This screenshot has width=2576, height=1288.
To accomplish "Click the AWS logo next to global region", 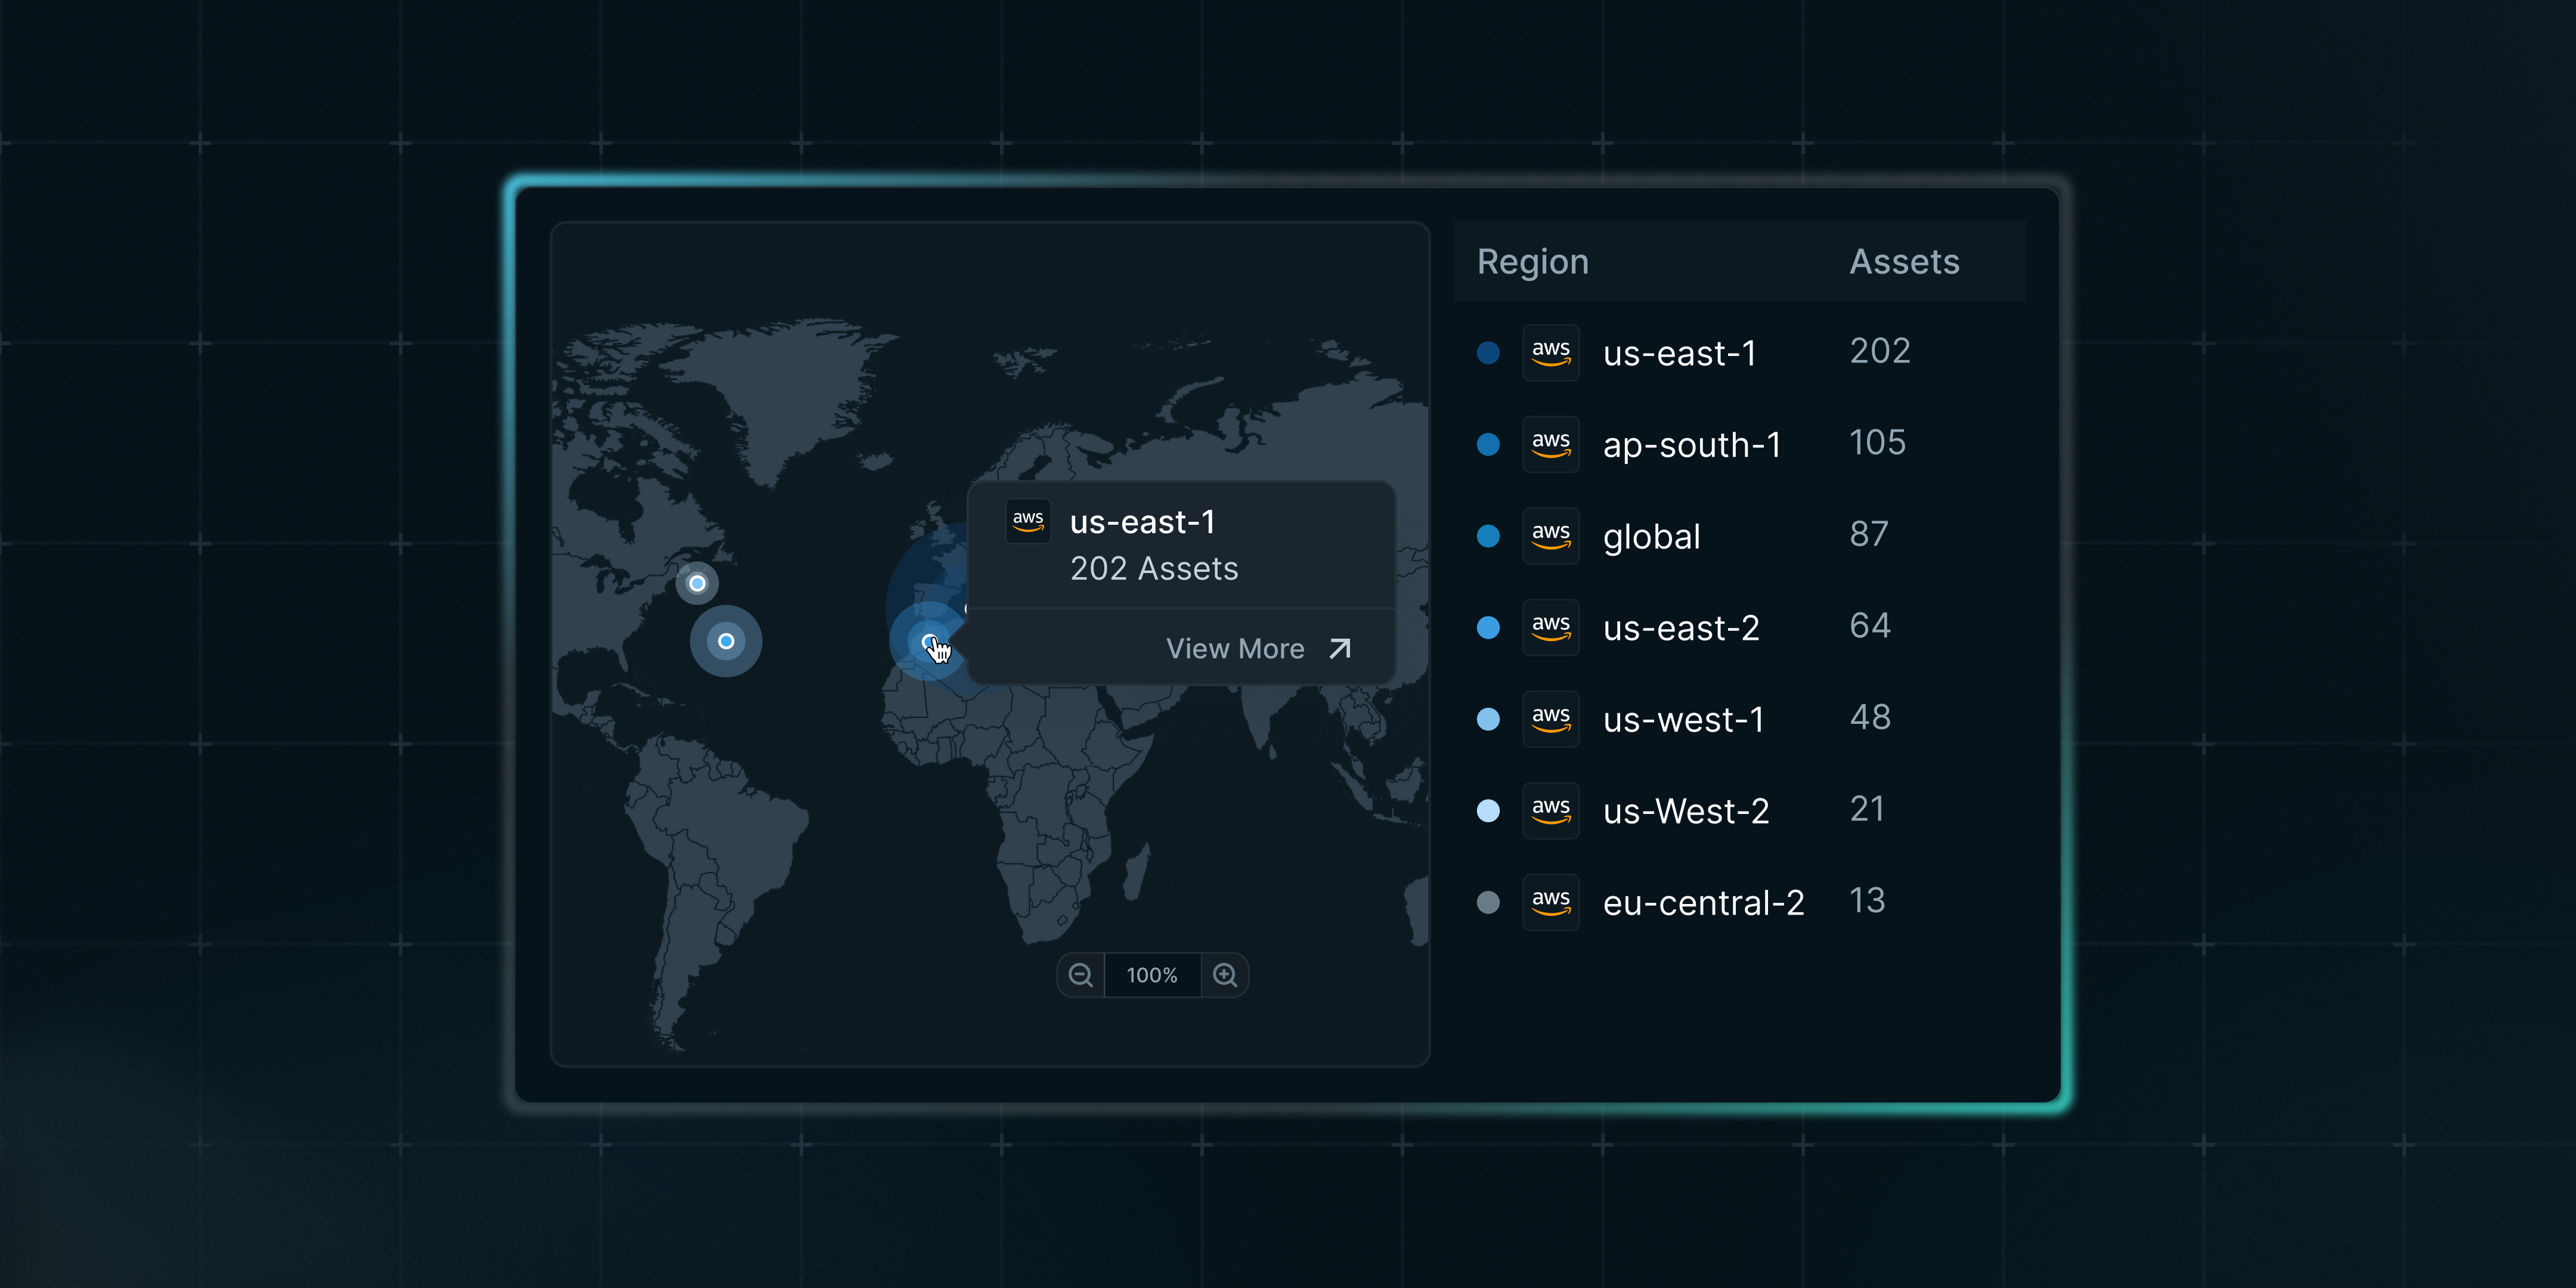I will pos(1551,536).
